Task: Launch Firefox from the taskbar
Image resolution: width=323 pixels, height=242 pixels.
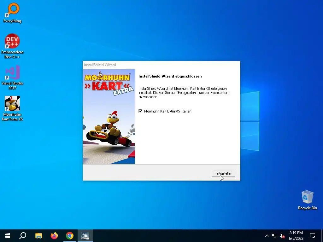Action: tap(54, 236)
